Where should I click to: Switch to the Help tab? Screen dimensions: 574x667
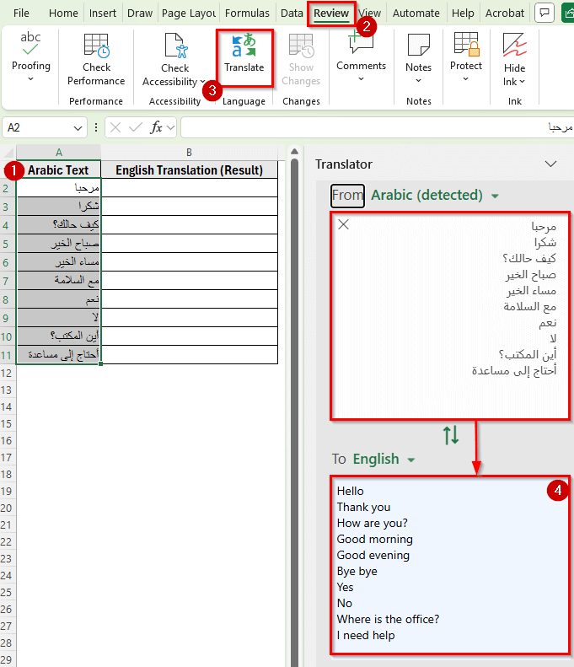[463, 13]
